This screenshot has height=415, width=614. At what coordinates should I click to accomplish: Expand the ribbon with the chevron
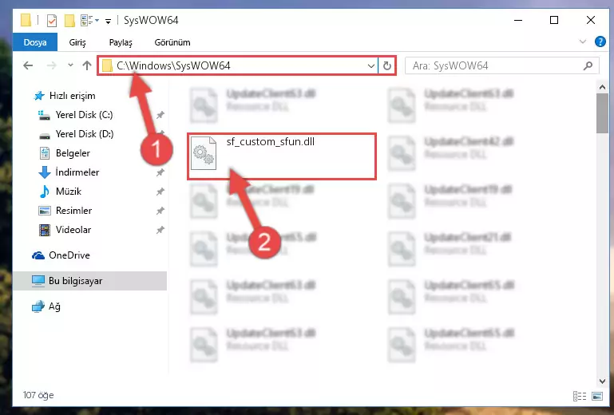[583, 41]
